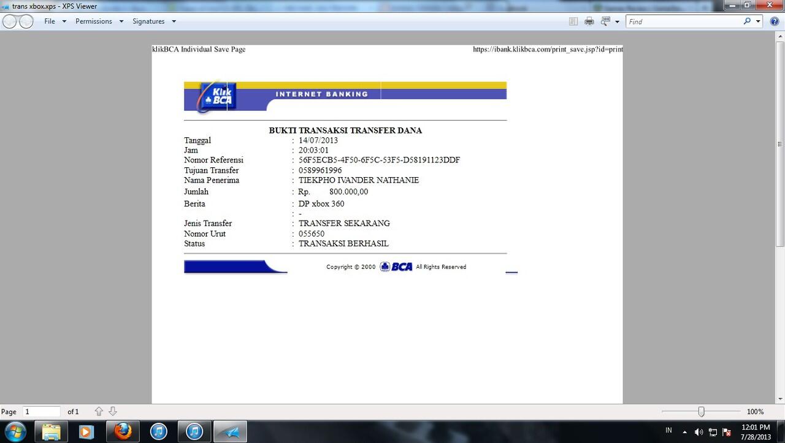The image size is (785, 443).
Task: Click the INTERNET BANKING banner text
Action: [322, 94]
